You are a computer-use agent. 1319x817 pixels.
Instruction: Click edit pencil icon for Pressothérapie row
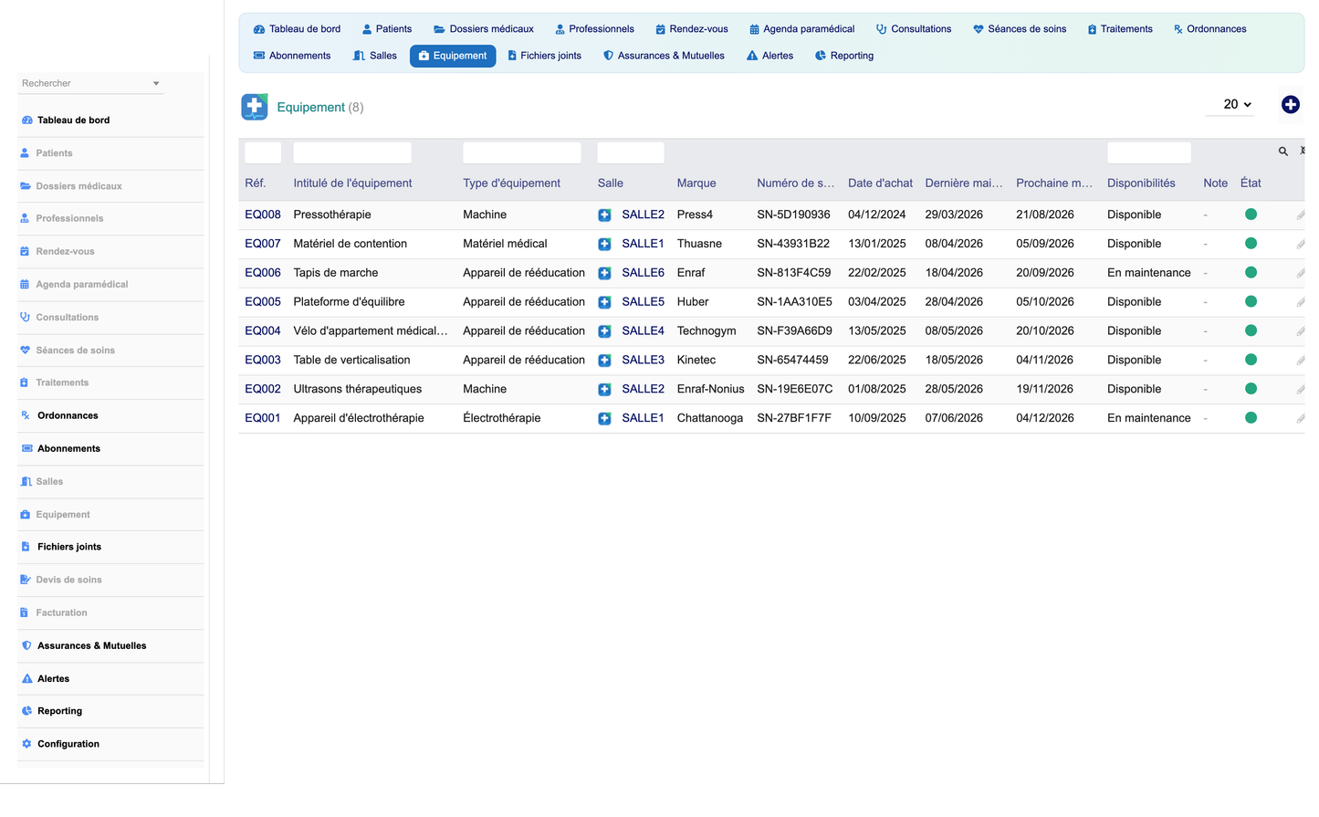[x=1300, y=215]
